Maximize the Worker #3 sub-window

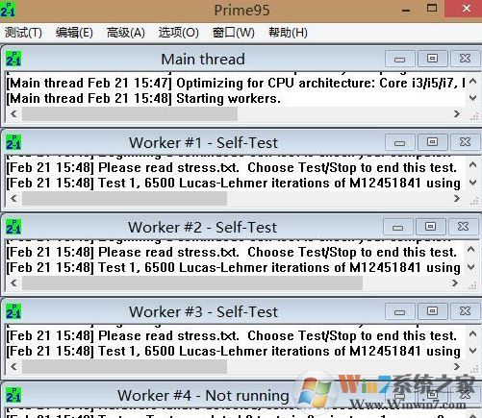pyautogui.click(x=432, y=311)
